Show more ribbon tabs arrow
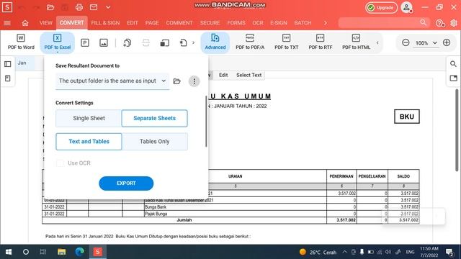Image resolution: width=461 pixels, height=259 pixels. [325, 23]
